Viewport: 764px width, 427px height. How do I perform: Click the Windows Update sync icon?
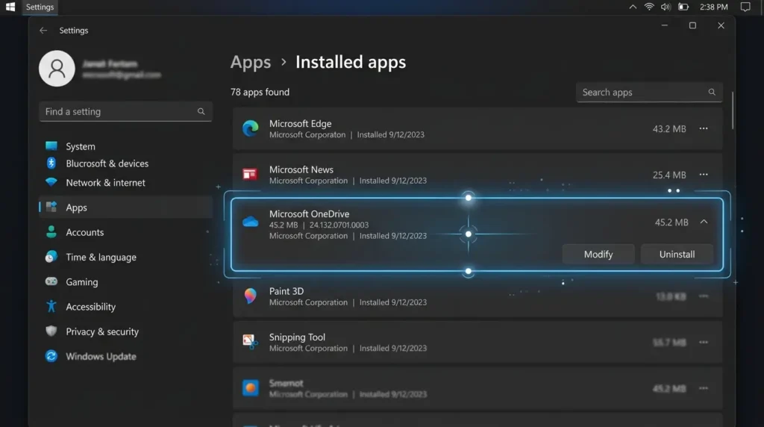[51, 356]
